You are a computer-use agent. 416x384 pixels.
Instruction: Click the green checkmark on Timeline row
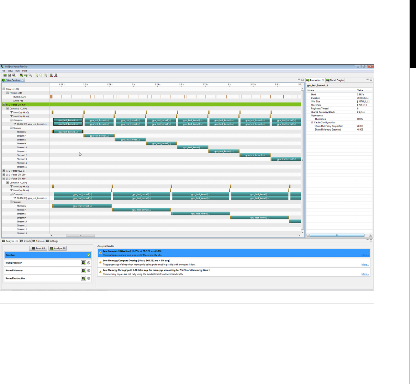(89, 255)
